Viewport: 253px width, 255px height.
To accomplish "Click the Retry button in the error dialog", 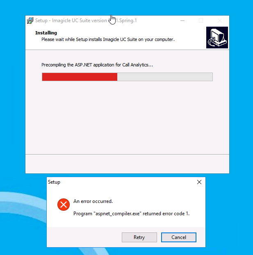I will [x=139, y=237].
